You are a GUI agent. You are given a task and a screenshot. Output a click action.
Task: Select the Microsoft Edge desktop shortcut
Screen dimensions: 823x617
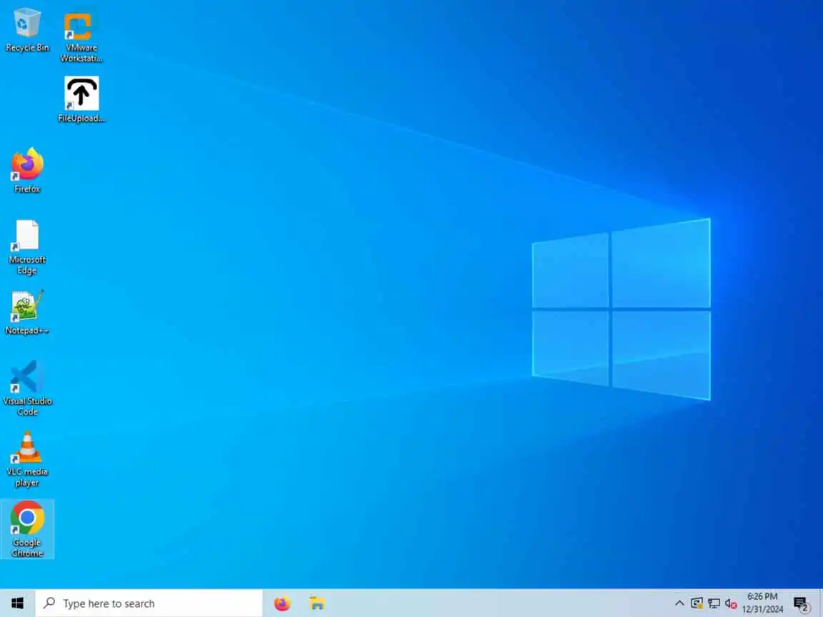(26, 246)
